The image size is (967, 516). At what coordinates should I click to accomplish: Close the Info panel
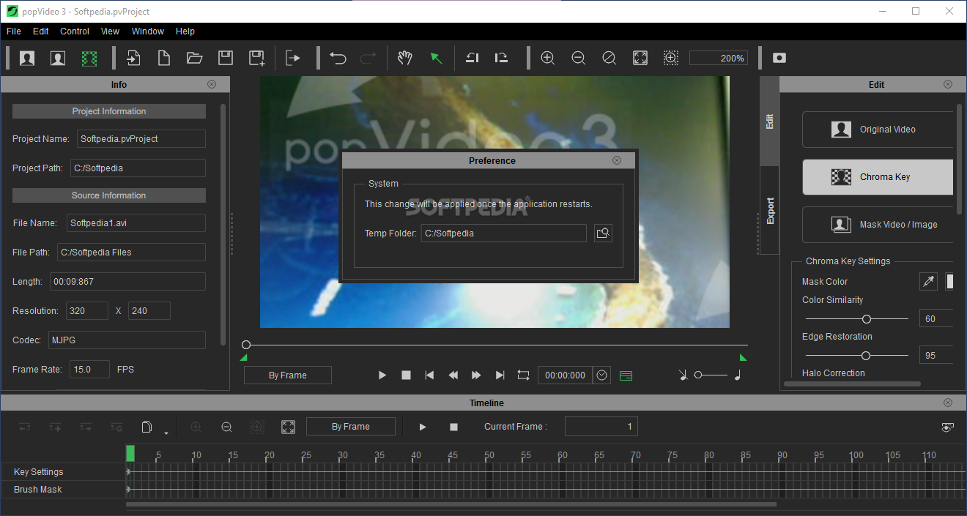coord(212,84)
